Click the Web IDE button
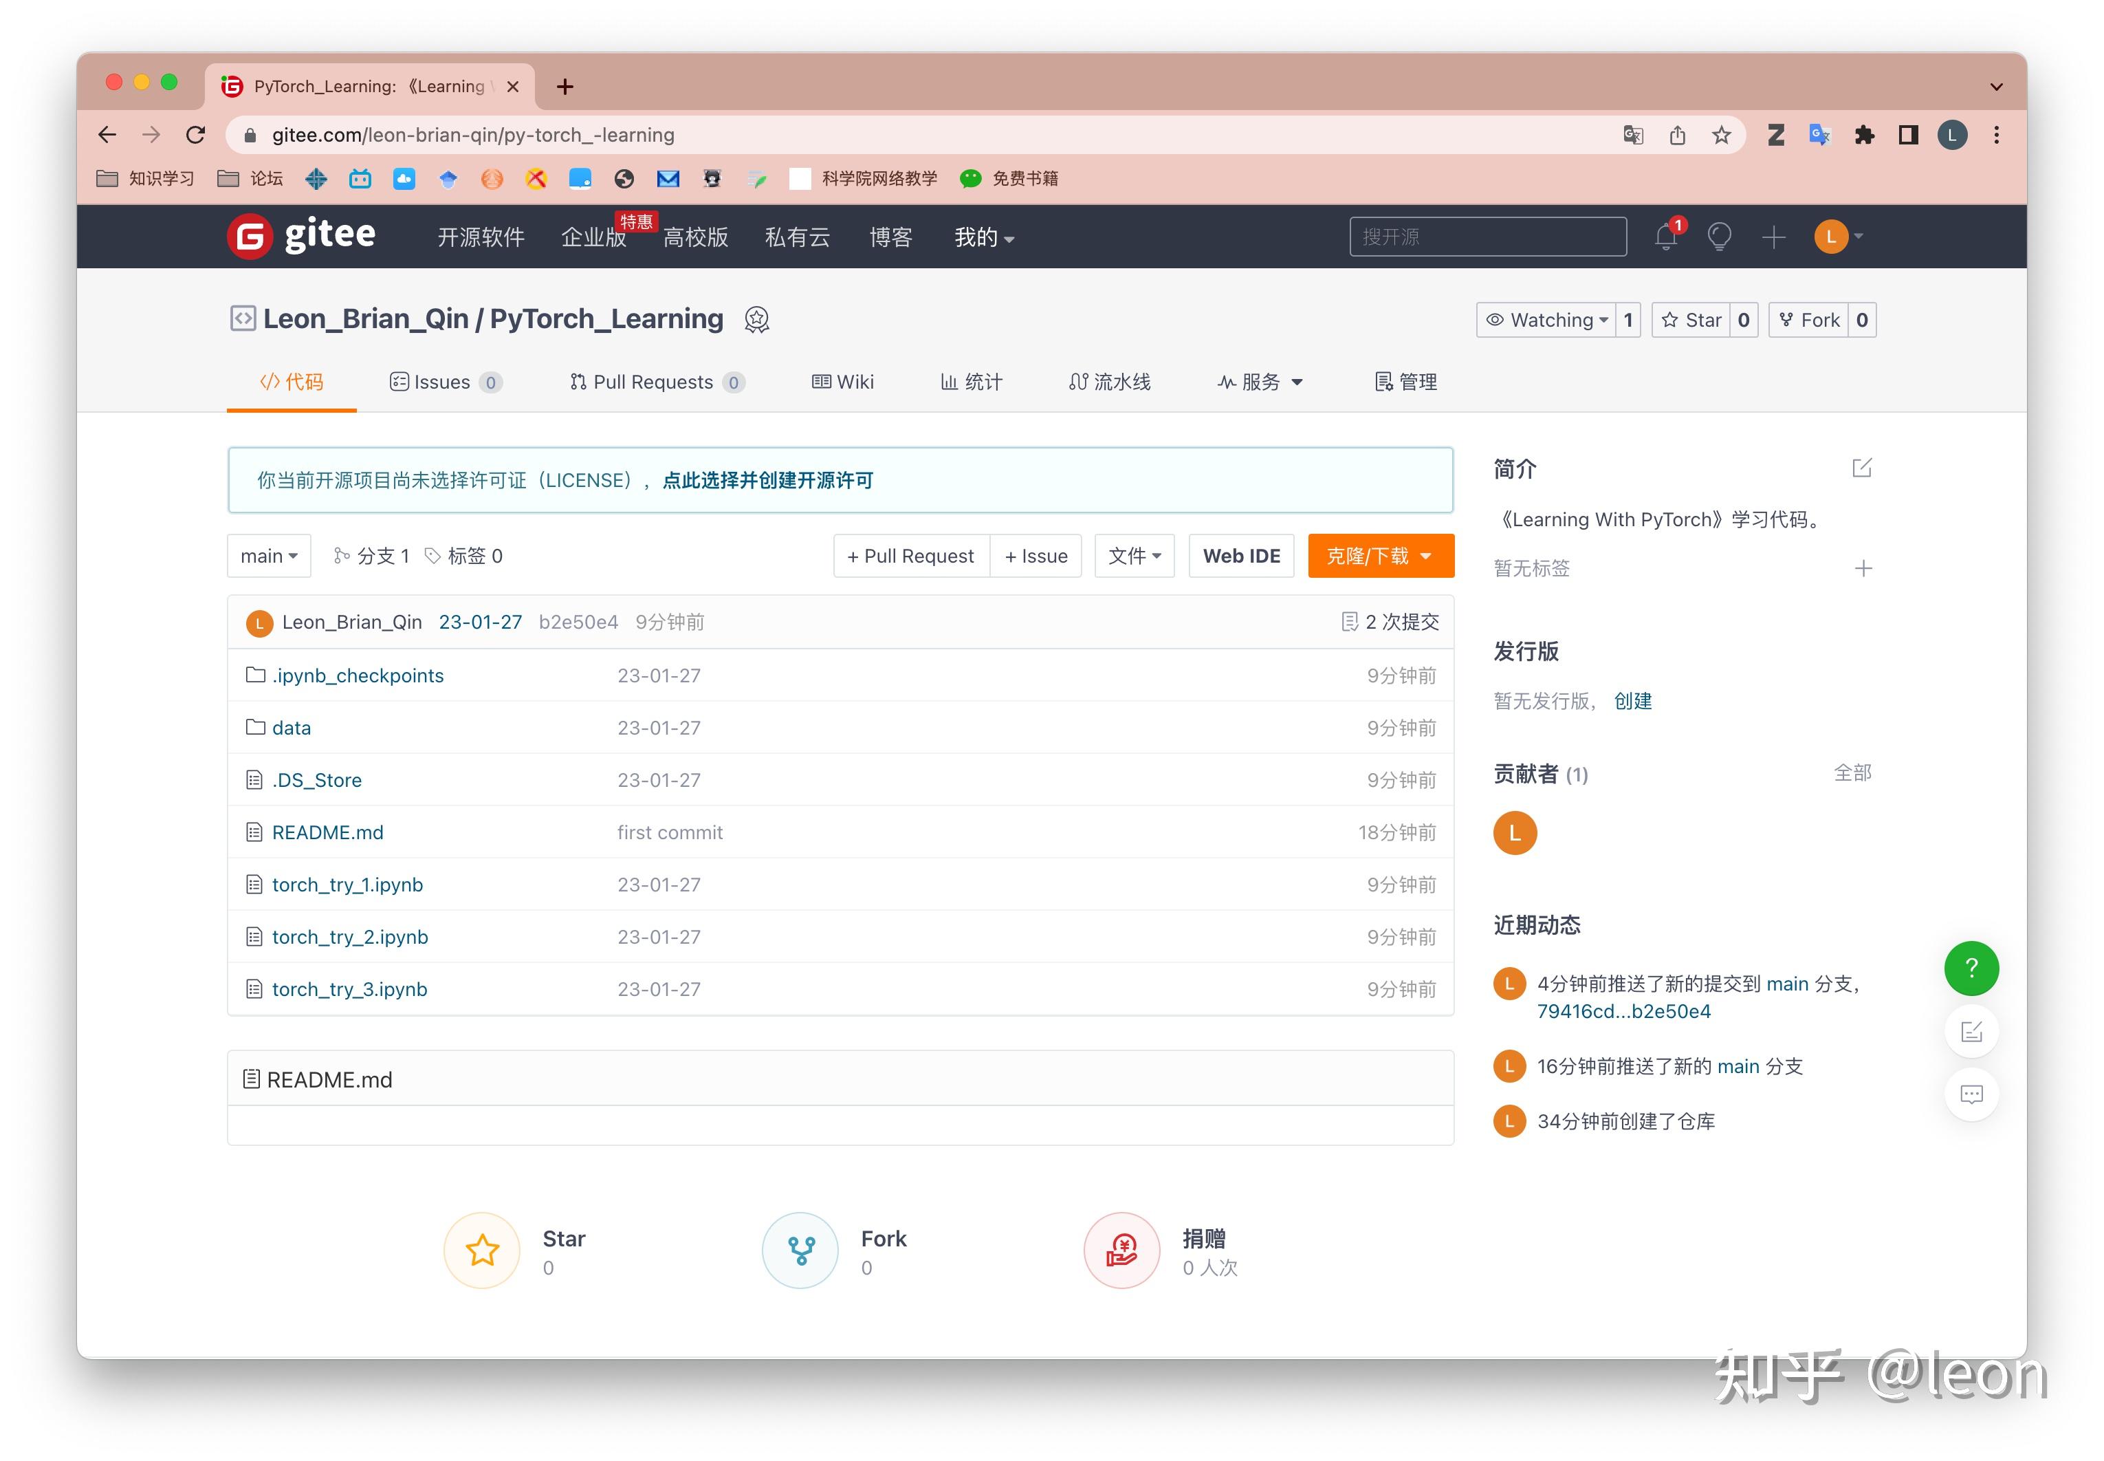The height and width of the screenshot is (1461, 2104). point(1240,556)
